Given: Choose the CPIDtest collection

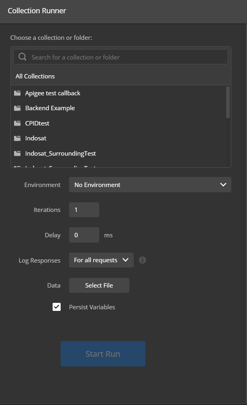Looking at the screenshot, I should click(x=37, y=123).
